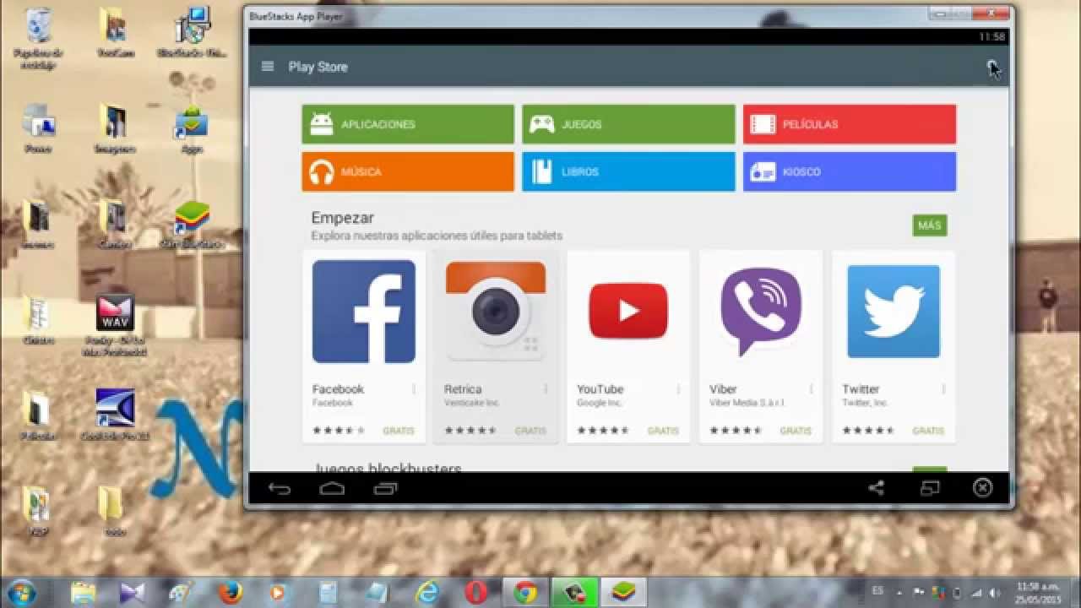
Task: Open the Libros category
Action: tap(628, 171)
